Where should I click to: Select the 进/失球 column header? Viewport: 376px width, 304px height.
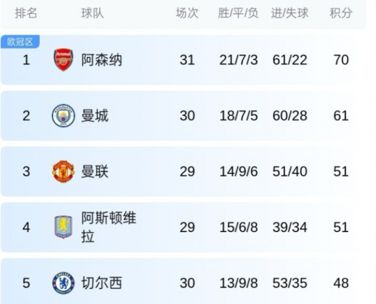click(x=289, y=13)
